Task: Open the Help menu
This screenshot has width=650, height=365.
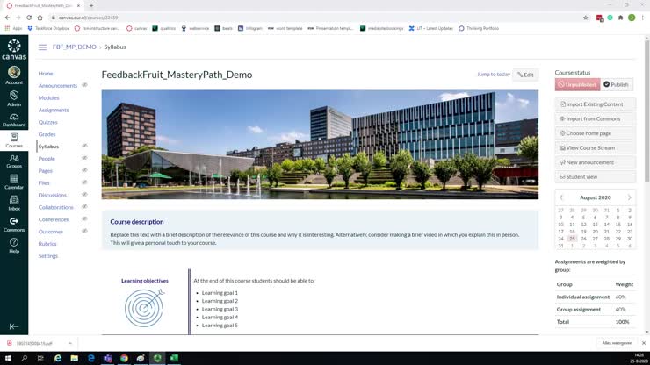Action: (x=14, y=246)
